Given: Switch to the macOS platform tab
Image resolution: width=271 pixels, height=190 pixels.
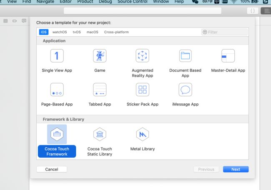Looking at the screenshot, I should [x=92, y=32].
